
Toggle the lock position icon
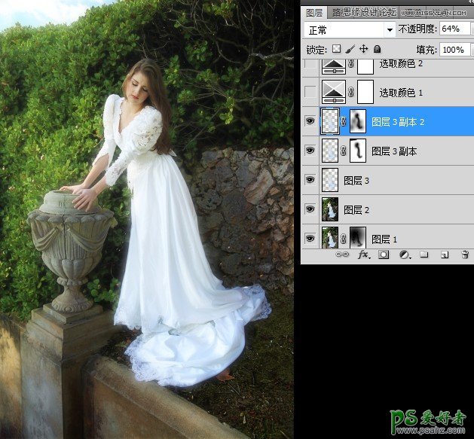(363, 49)
